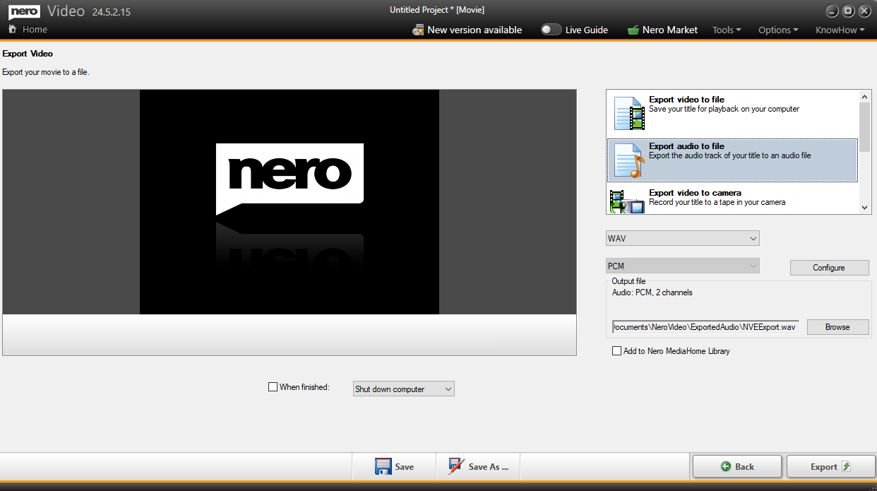The height and width of the screenshot is (491, 877).
Task: Click the output file path field
Action: tap(705, 327)
